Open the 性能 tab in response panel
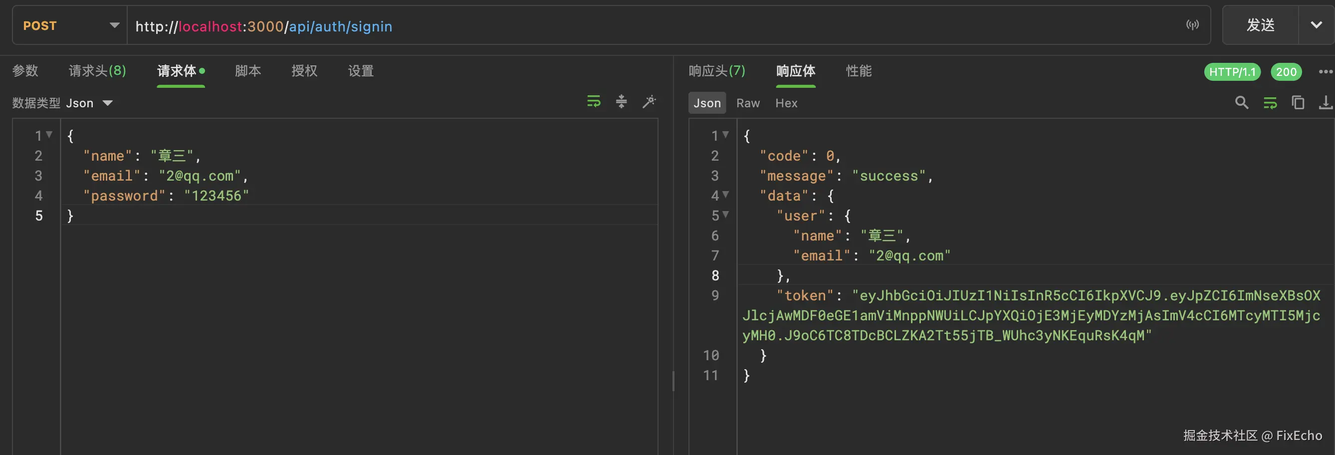 [859, 71]
